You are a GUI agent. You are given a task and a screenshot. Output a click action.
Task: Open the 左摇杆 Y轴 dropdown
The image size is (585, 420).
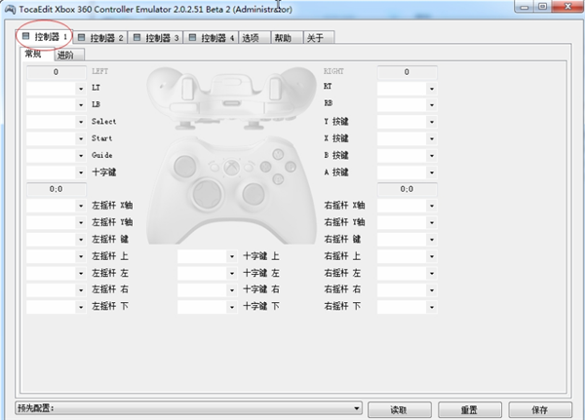click(x=57, y=223)
